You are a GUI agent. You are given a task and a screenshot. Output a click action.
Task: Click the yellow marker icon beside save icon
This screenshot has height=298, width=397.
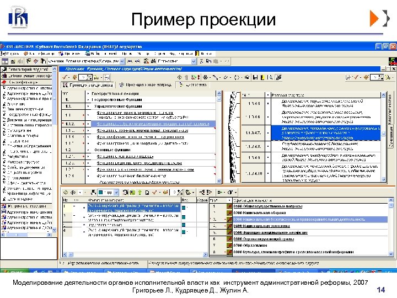(x=262, y=77)
